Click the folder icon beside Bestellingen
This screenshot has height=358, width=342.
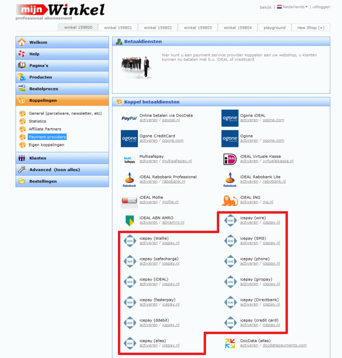coord(22,181)
